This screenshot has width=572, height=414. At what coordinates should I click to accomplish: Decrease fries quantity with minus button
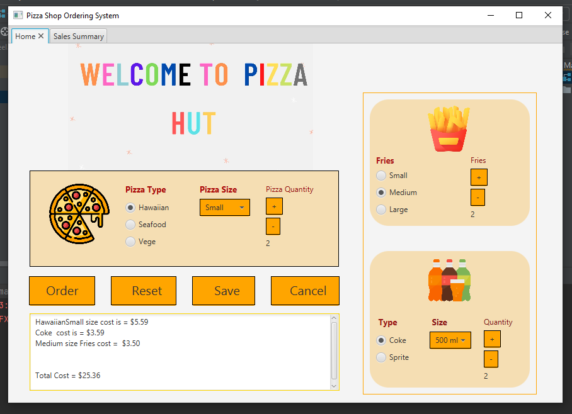(478, 197)
